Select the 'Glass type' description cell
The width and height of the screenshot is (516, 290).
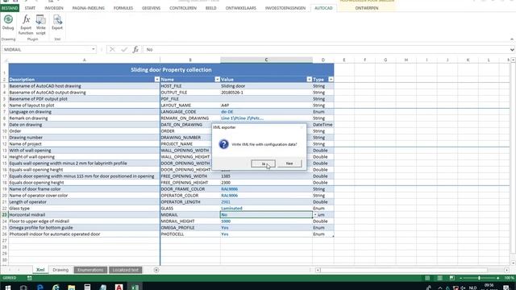pos(84,208)
